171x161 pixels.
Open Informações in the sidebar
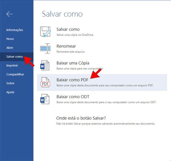pyautogui.click(x=15, y=30)
